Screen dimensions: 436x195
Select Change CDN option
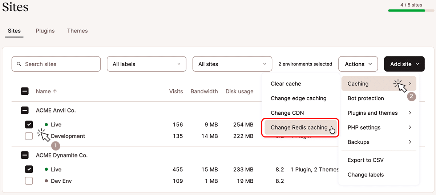coord(287,113)
